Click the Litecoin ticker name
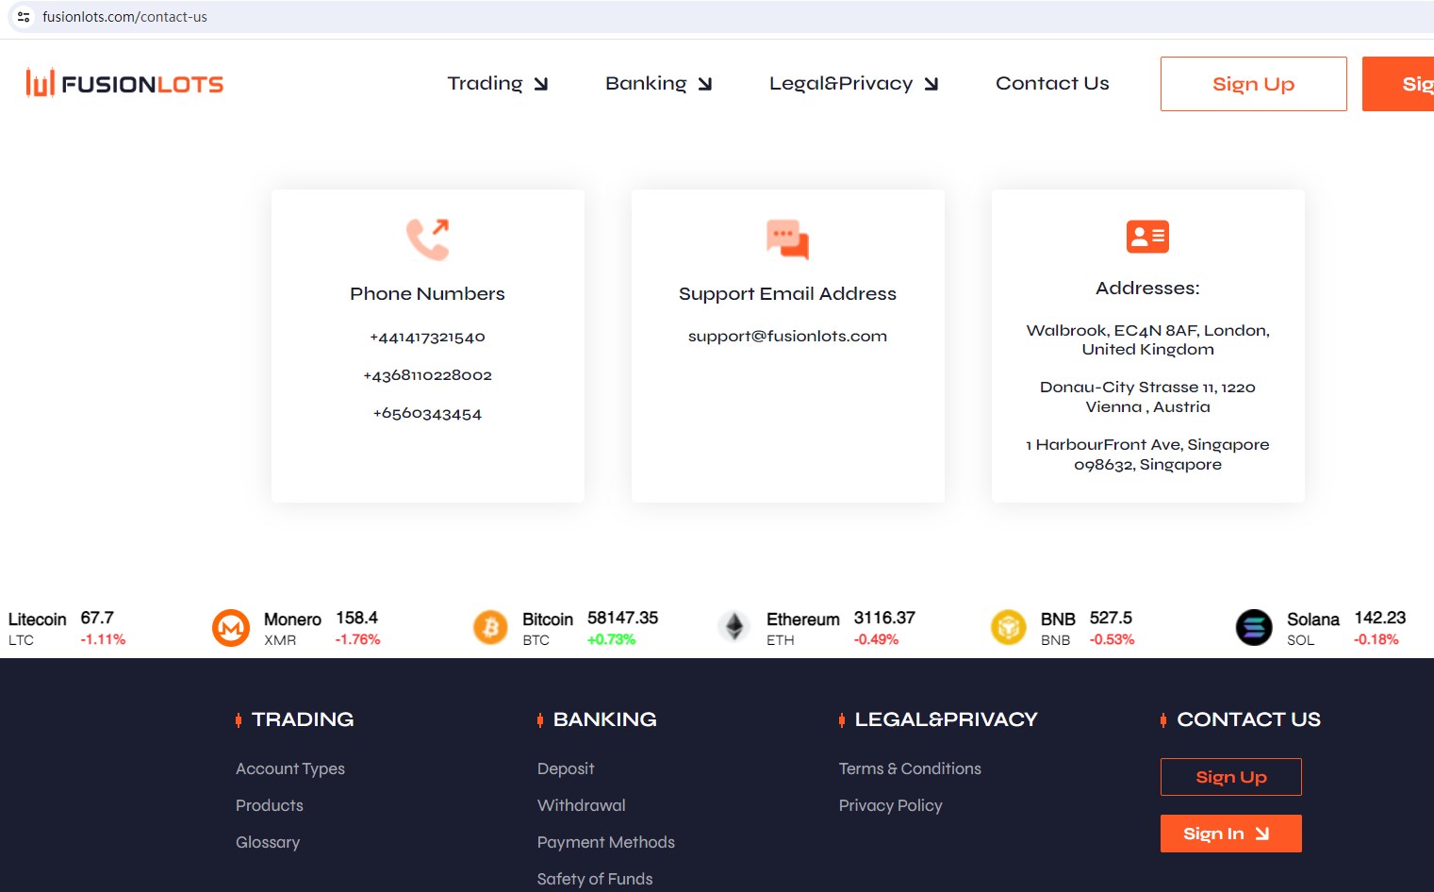Screen dimensions: 1434x892 pyautogui.click(x=38, y=619)
